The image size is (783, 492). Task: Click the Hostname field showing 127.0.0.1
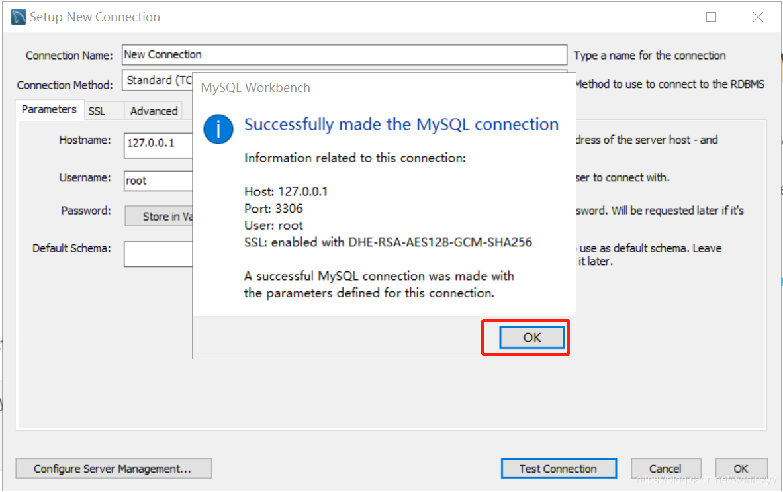click(x=158, y=146)
